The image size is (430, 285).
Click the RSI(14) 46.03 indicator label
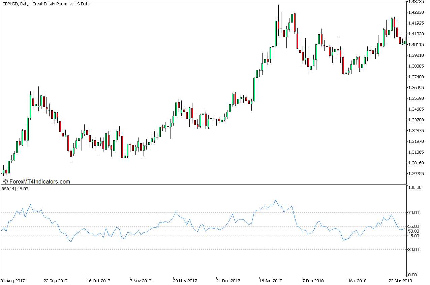coord(15,189)
